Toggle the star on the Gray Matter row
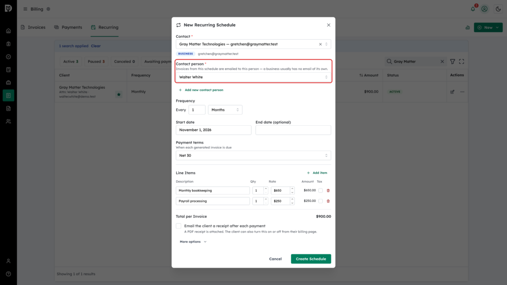This screenshot has width=507, height=285. click(119, 95)
